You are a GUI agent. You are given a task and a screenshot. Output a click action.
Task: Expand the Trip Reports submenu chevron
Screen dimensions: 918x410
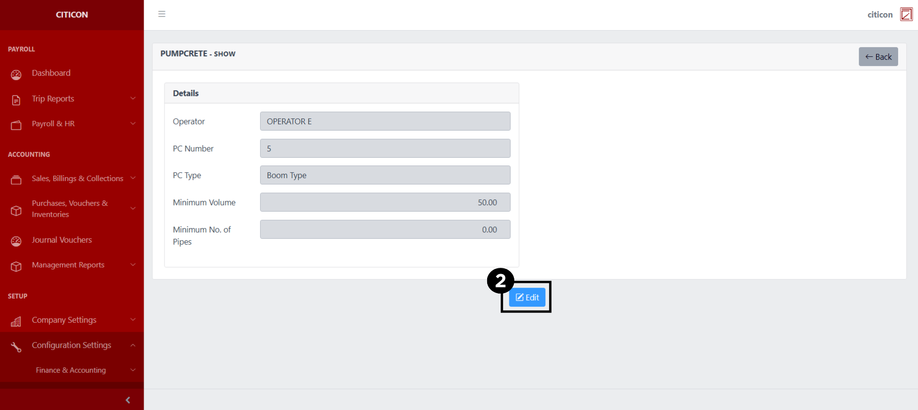133,98
